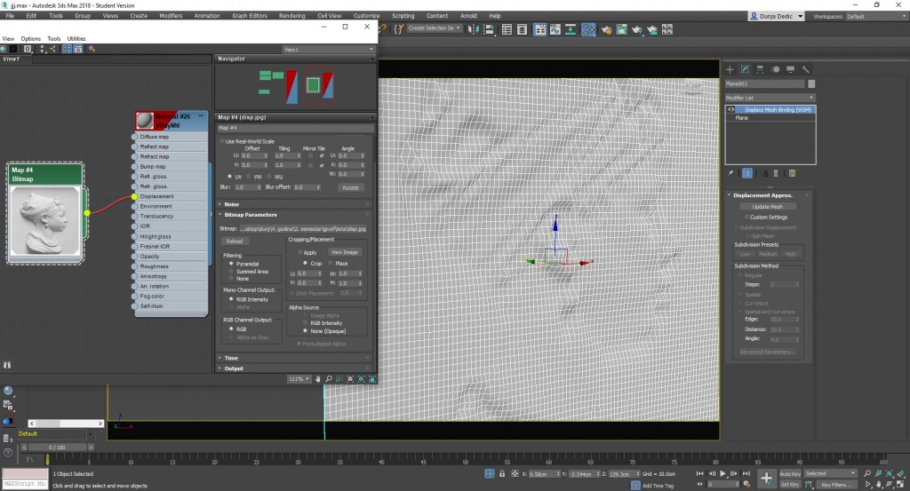Viewport: 910px width, 491px height.
Task: Open the Modifiers menu
Action: coord(171,16)
